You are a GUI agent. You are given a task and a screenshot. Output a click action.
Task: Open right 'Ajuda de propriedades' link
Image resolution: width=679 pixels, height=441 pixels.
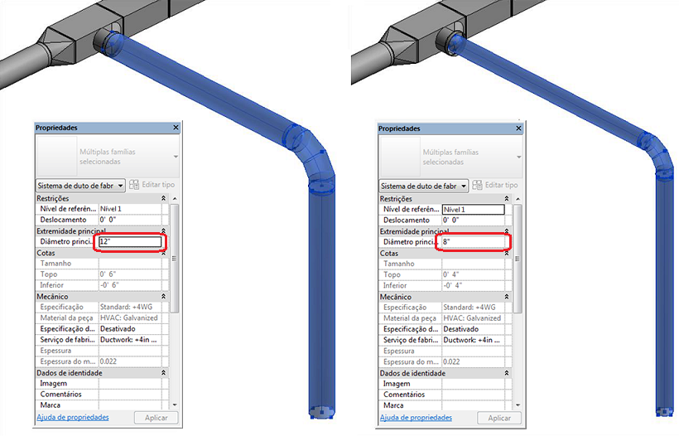416,418
